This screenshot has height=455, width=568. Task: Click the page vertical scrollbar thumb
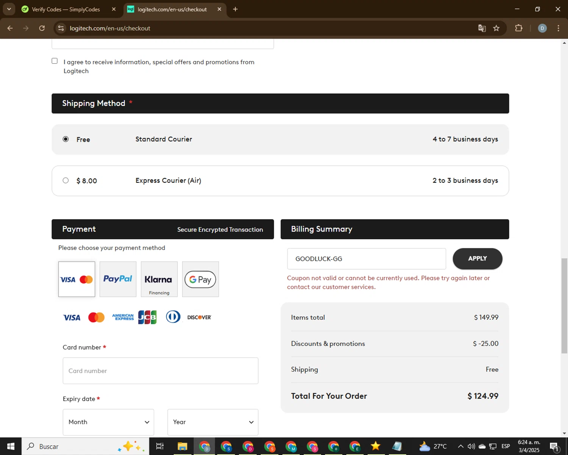point(564,306)
